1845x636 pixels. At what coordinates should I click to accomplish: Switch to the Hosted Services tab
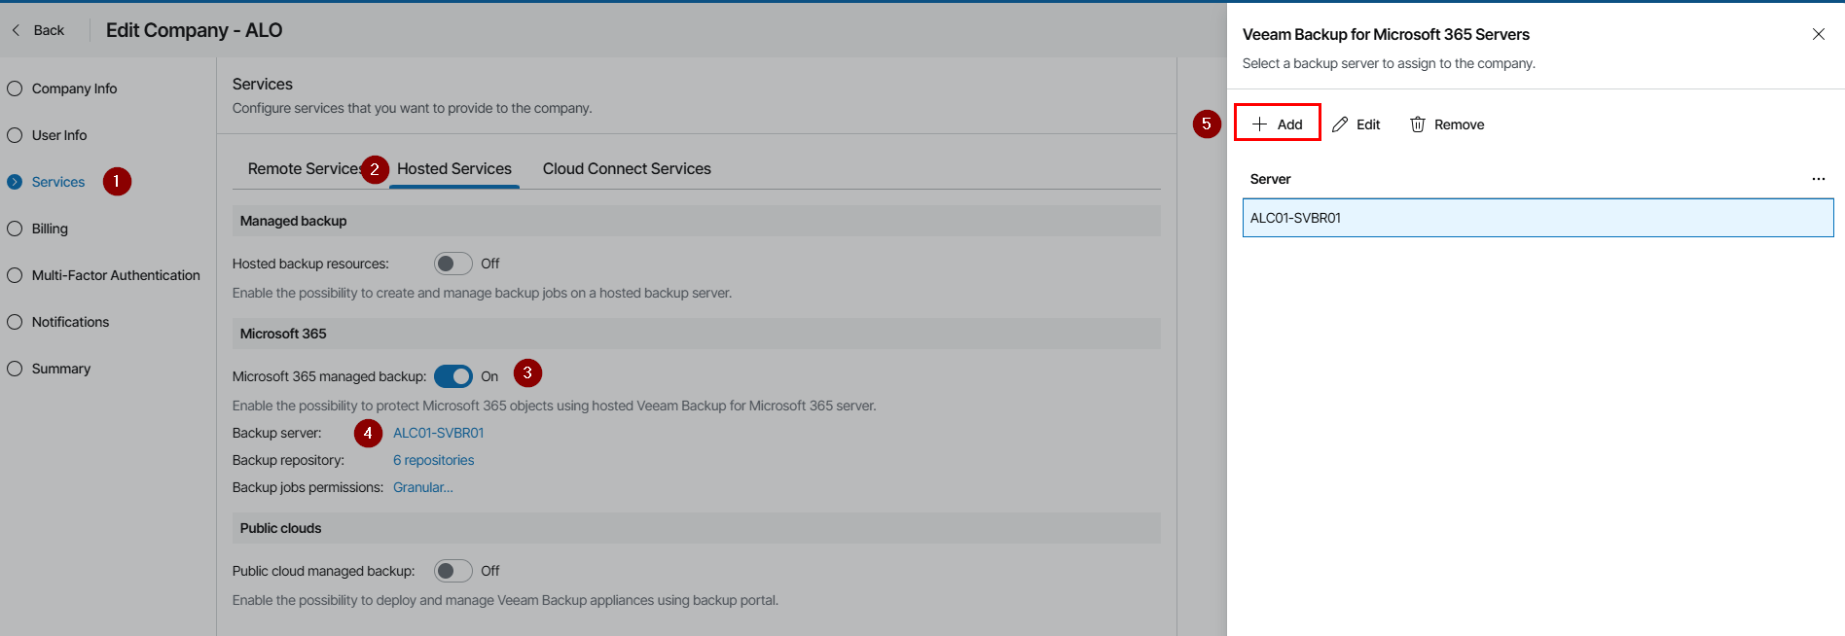tap(454, 168)
